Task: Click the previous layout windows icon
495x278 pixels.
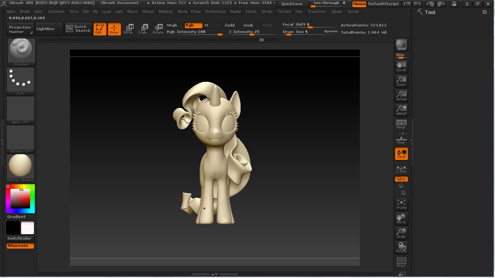Action: pyautogui.click(x=430, y=4)
